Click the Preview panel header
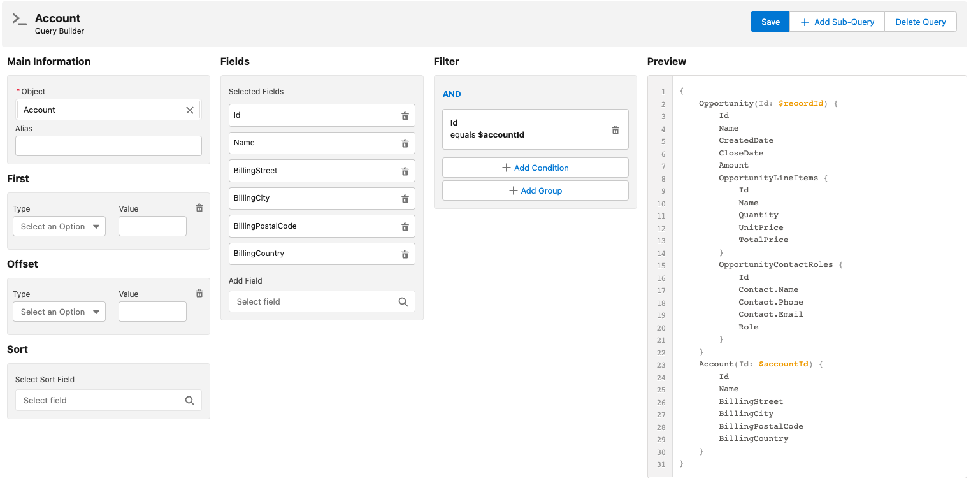The height and width of the screenshot is (481, 971). [665, 61]
